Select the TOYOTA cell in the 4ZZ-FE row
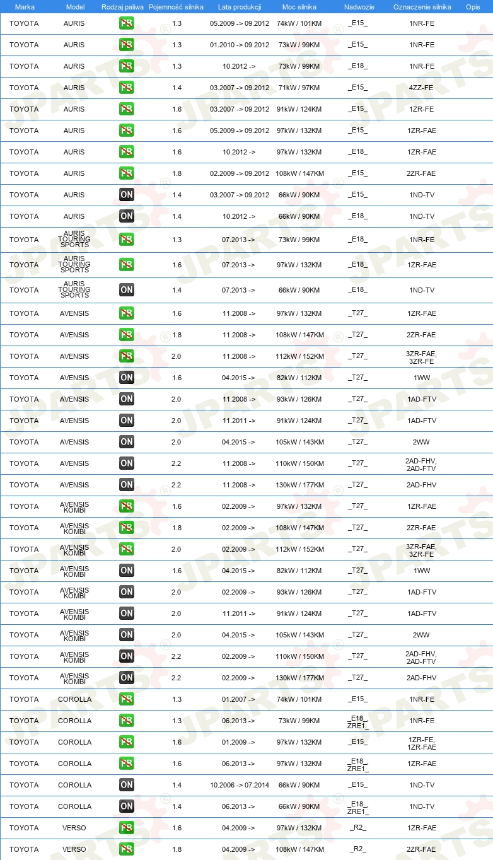 (24, 88)
